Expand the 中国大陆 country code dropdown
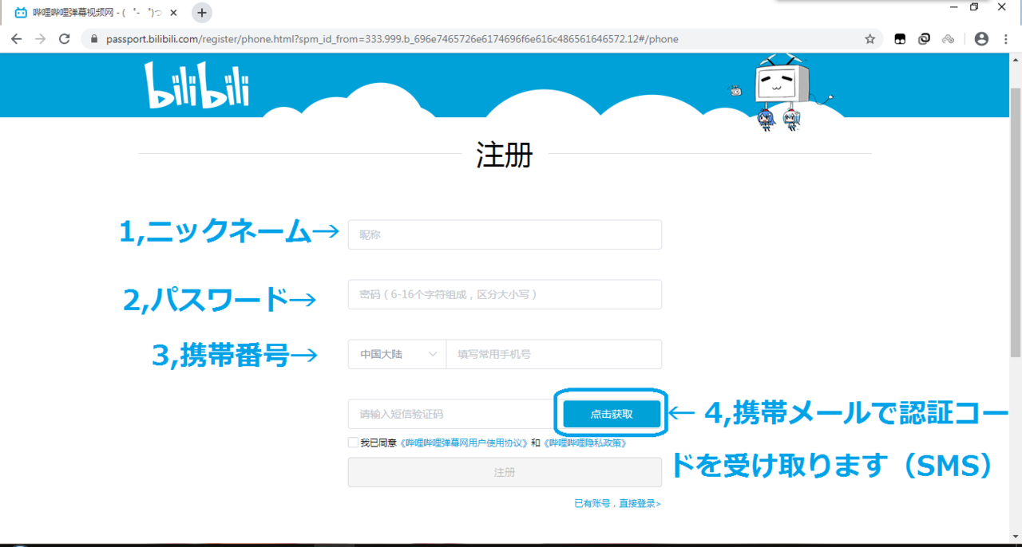Viewport: 1022px width, 547px height. pos(397,354)
